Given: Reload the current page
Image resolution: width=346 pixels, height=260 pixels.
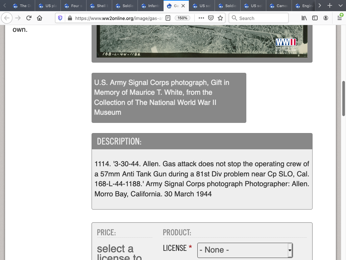Looking at the screenshot, I should (29, 18).
